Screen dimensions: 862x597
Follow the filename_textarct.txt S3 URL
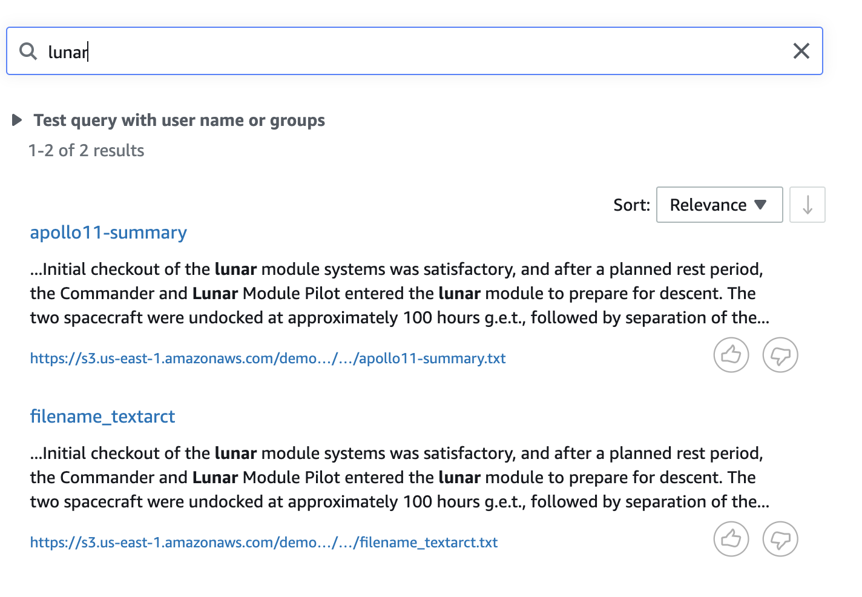(264, 543)
